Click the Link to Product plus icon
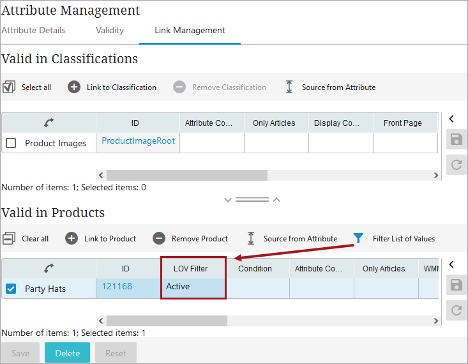468x364 pixels. (72, 239)
